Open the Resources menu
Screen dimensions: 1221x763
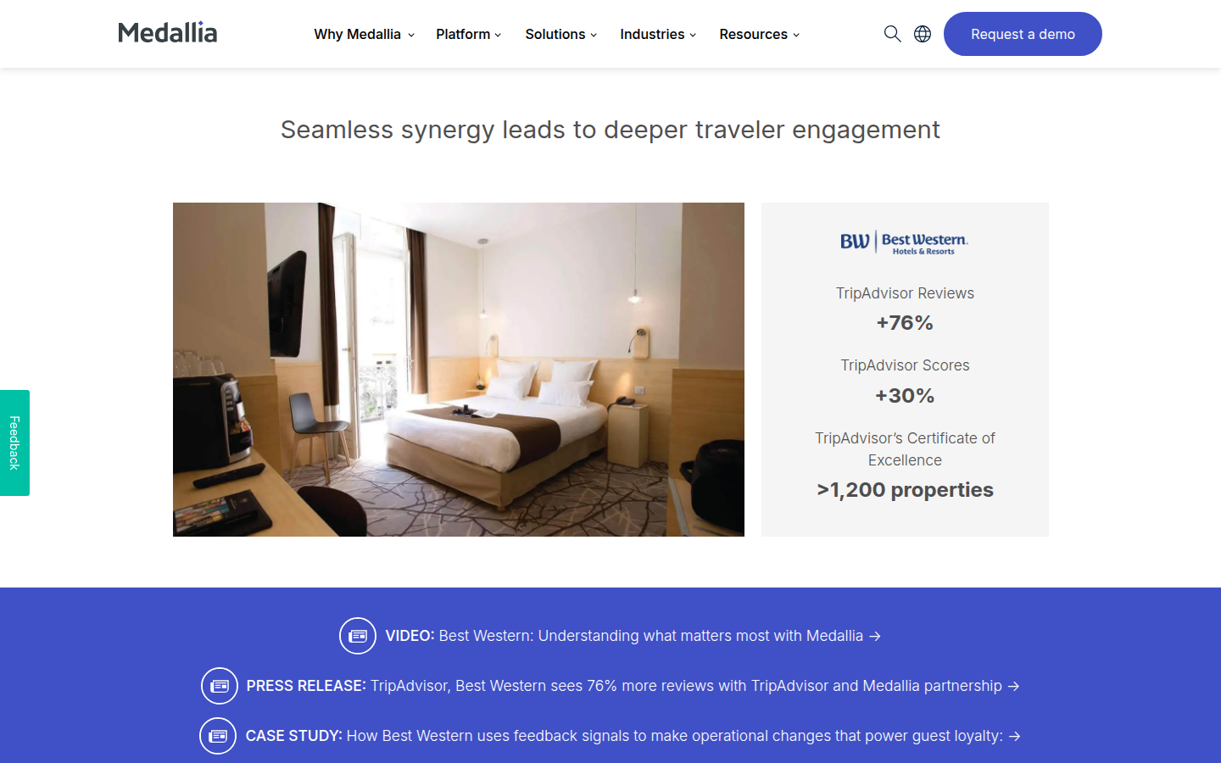click(x=760, y=34)
